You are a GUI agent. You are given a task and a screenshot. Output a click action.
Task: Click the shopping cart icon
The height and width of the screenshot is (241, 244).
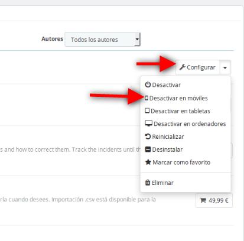click(203, 200)
